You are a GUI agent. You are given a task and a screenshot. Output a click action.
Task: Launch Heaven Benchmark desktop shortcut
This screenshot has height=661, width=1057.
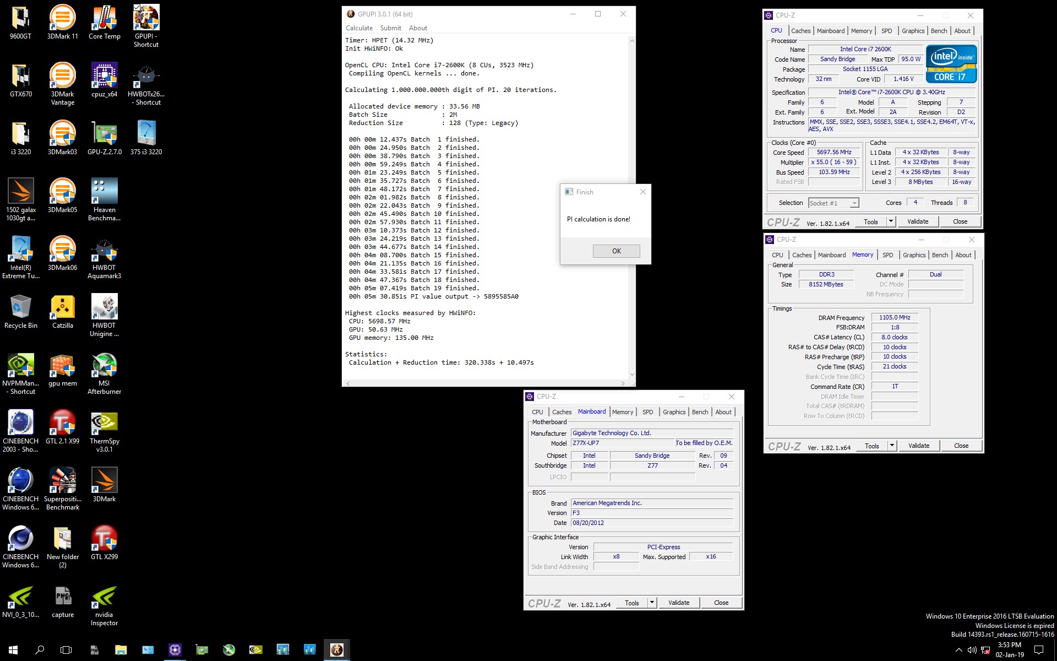tap(104, 199)
